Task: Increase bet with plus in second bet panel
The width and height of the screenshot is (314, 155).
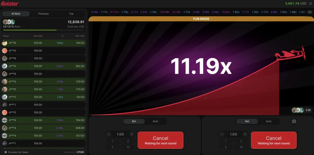Action: (245, 134)
